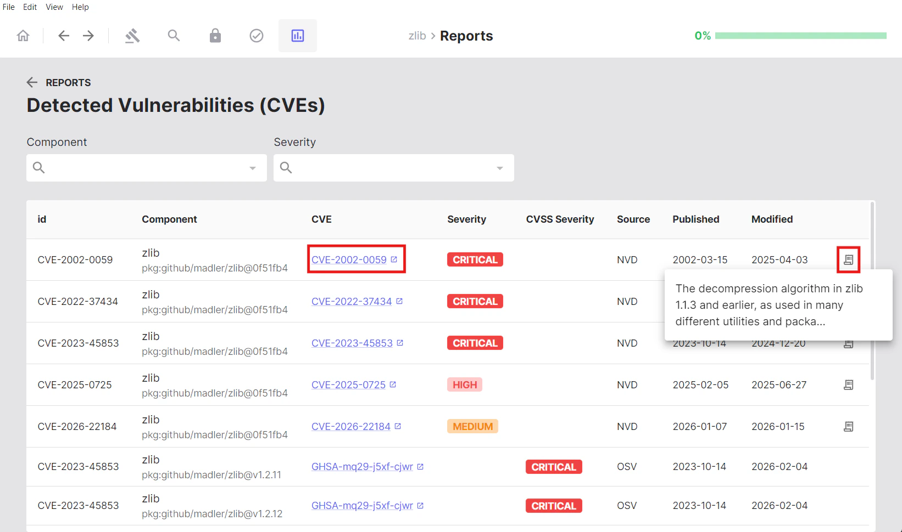Click the back arrow next to REPORTS heading
The height and width of the screenshot is (532, 902).
(32, 82)
